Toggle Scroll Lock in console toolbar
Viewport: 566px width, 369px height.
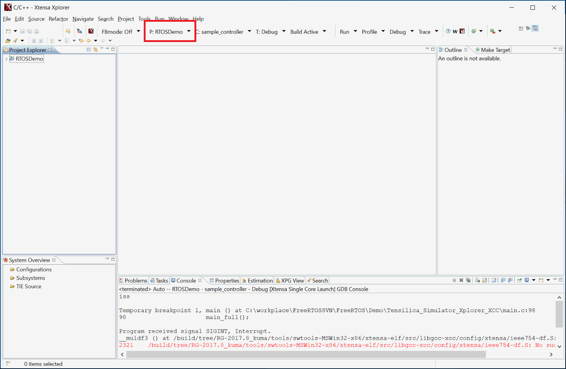click(x=485, y=280)
